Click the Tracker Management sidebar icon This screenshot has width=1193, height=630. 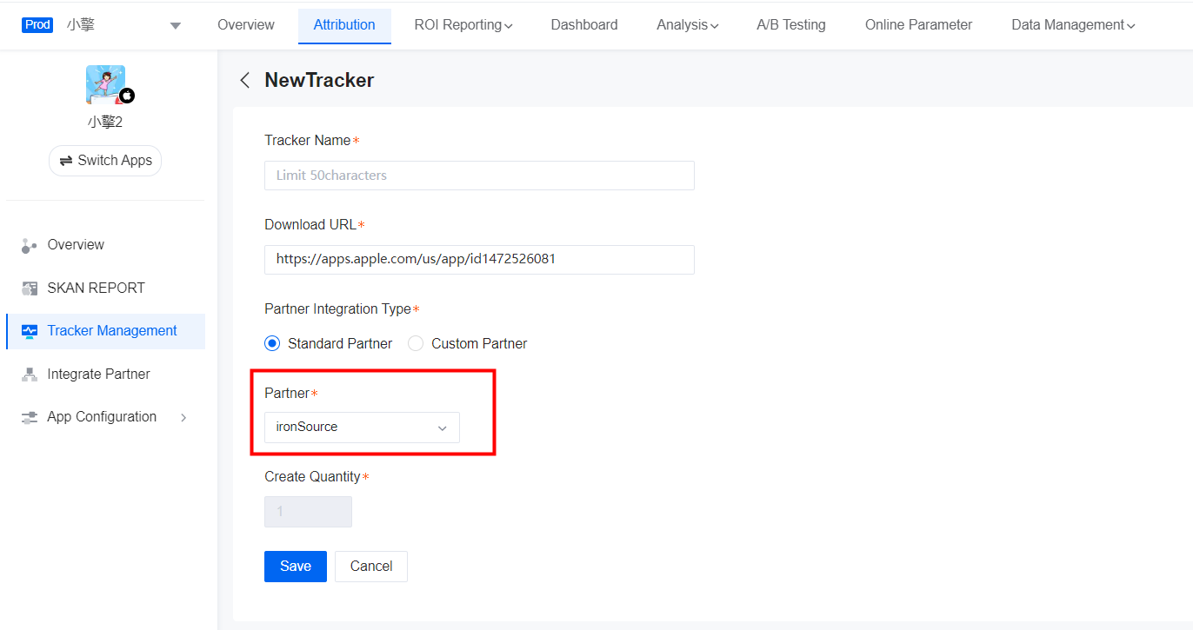click(x=28, y=331)
